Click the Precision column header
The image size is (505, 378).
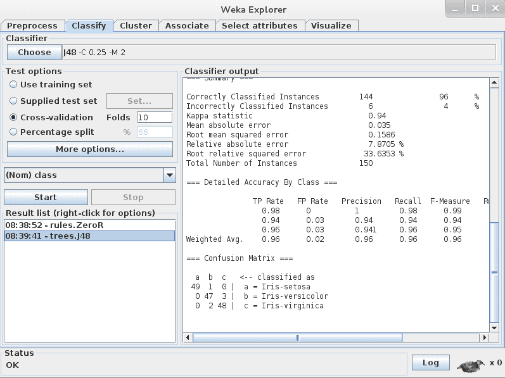pos(361,201)
